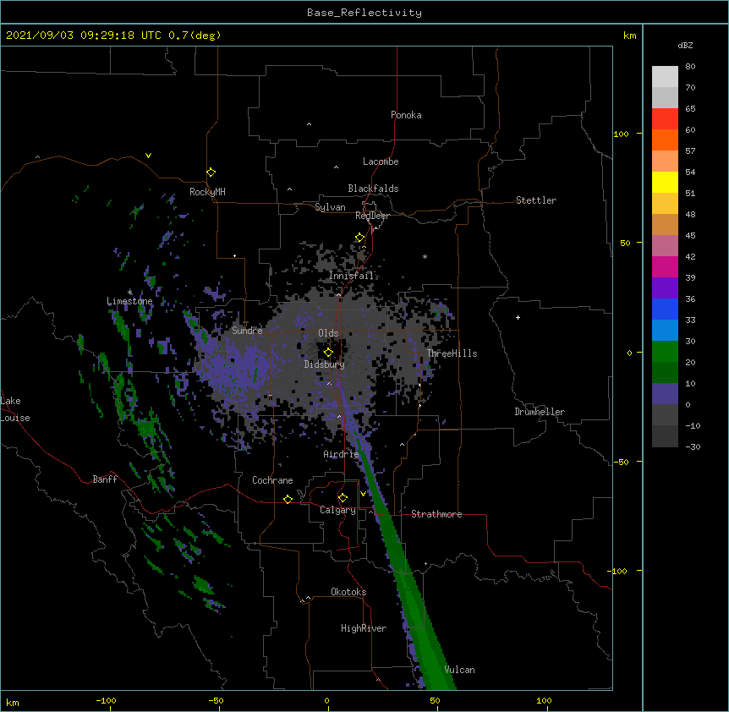Click the Vulcan town label
The image size is (729, 712).
(x=459, y=670)
